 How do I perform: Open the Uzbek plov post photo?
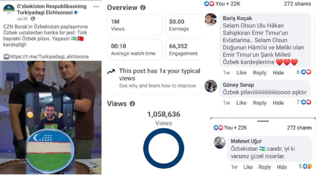[50, 117]
